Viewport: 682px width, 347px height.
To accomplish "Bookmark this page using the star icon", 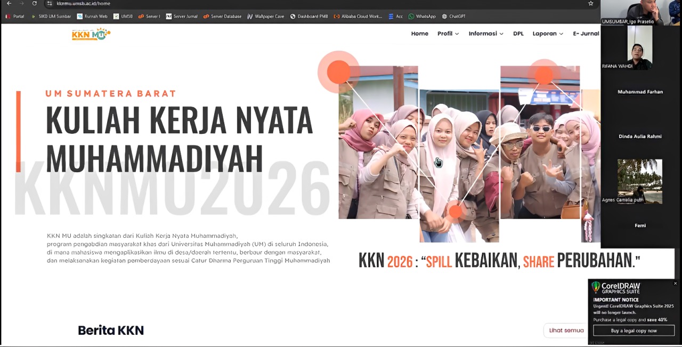I will click(x=590, y=3).
